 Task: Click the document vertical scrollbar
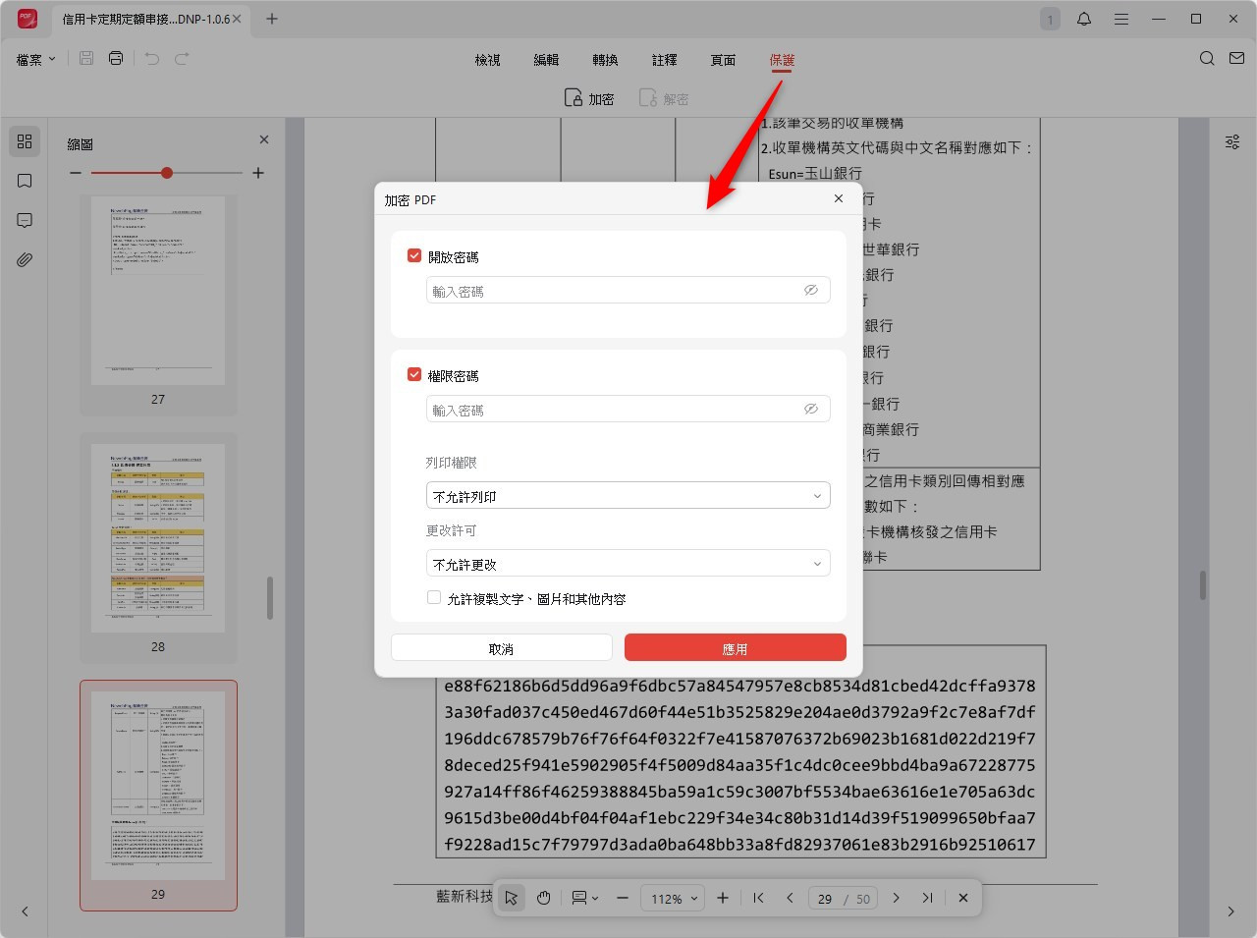pyautogui.click(x=1202, y=584)
